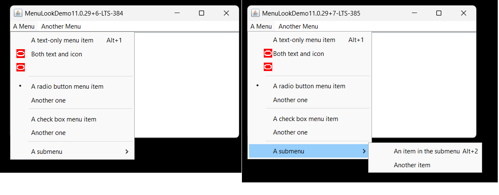This screenshot has height=195, width=499.
Task: Click the red icon beside "Both text and icon" in LTS-384
Action: (20, 54)
